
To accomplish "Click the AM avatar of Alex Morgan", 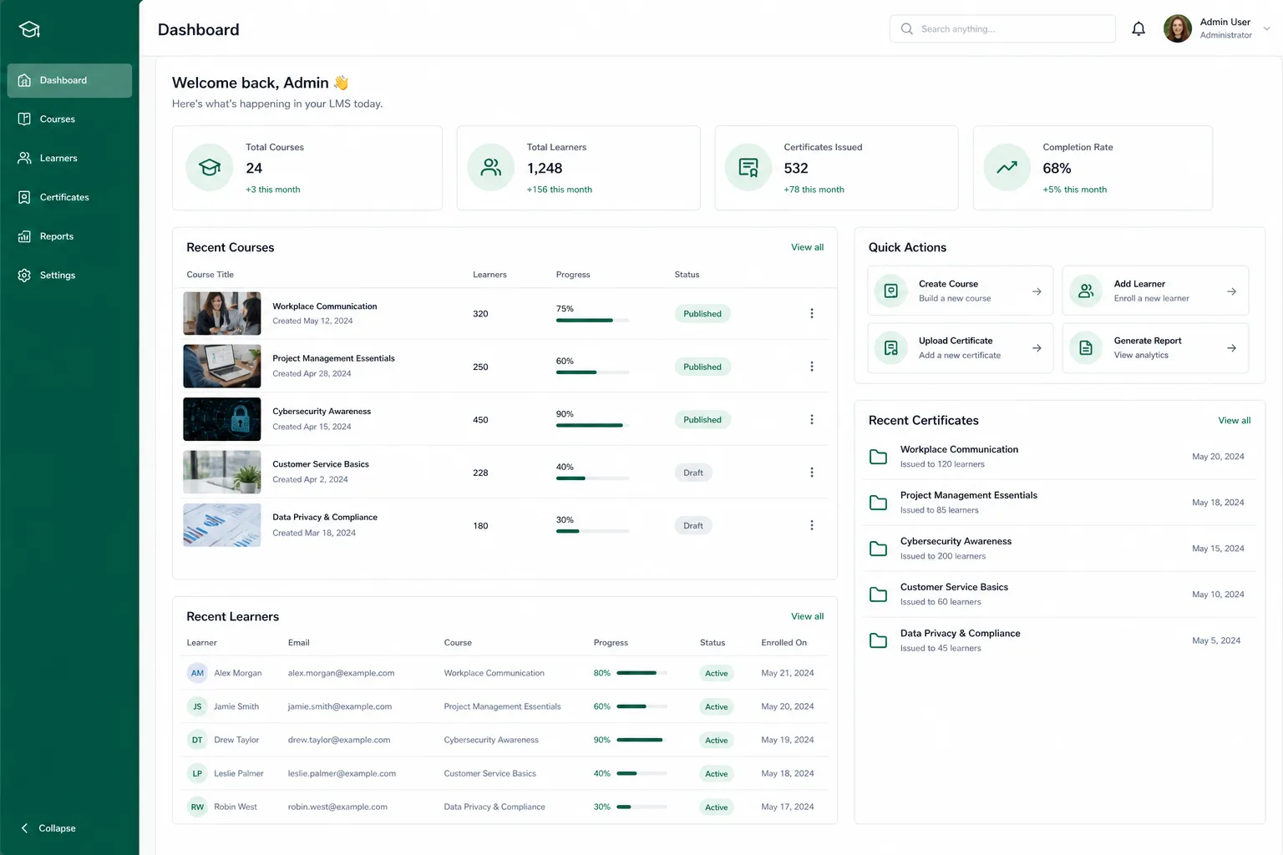I will [x=197, y=673].
